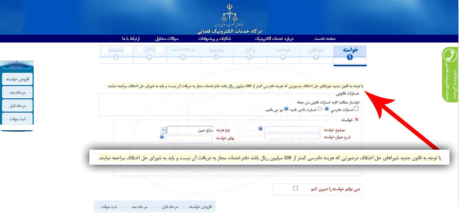Viewport: 459px width, 214px height.
Task: Focus the بهای خواسته input field
Action: 189,139
